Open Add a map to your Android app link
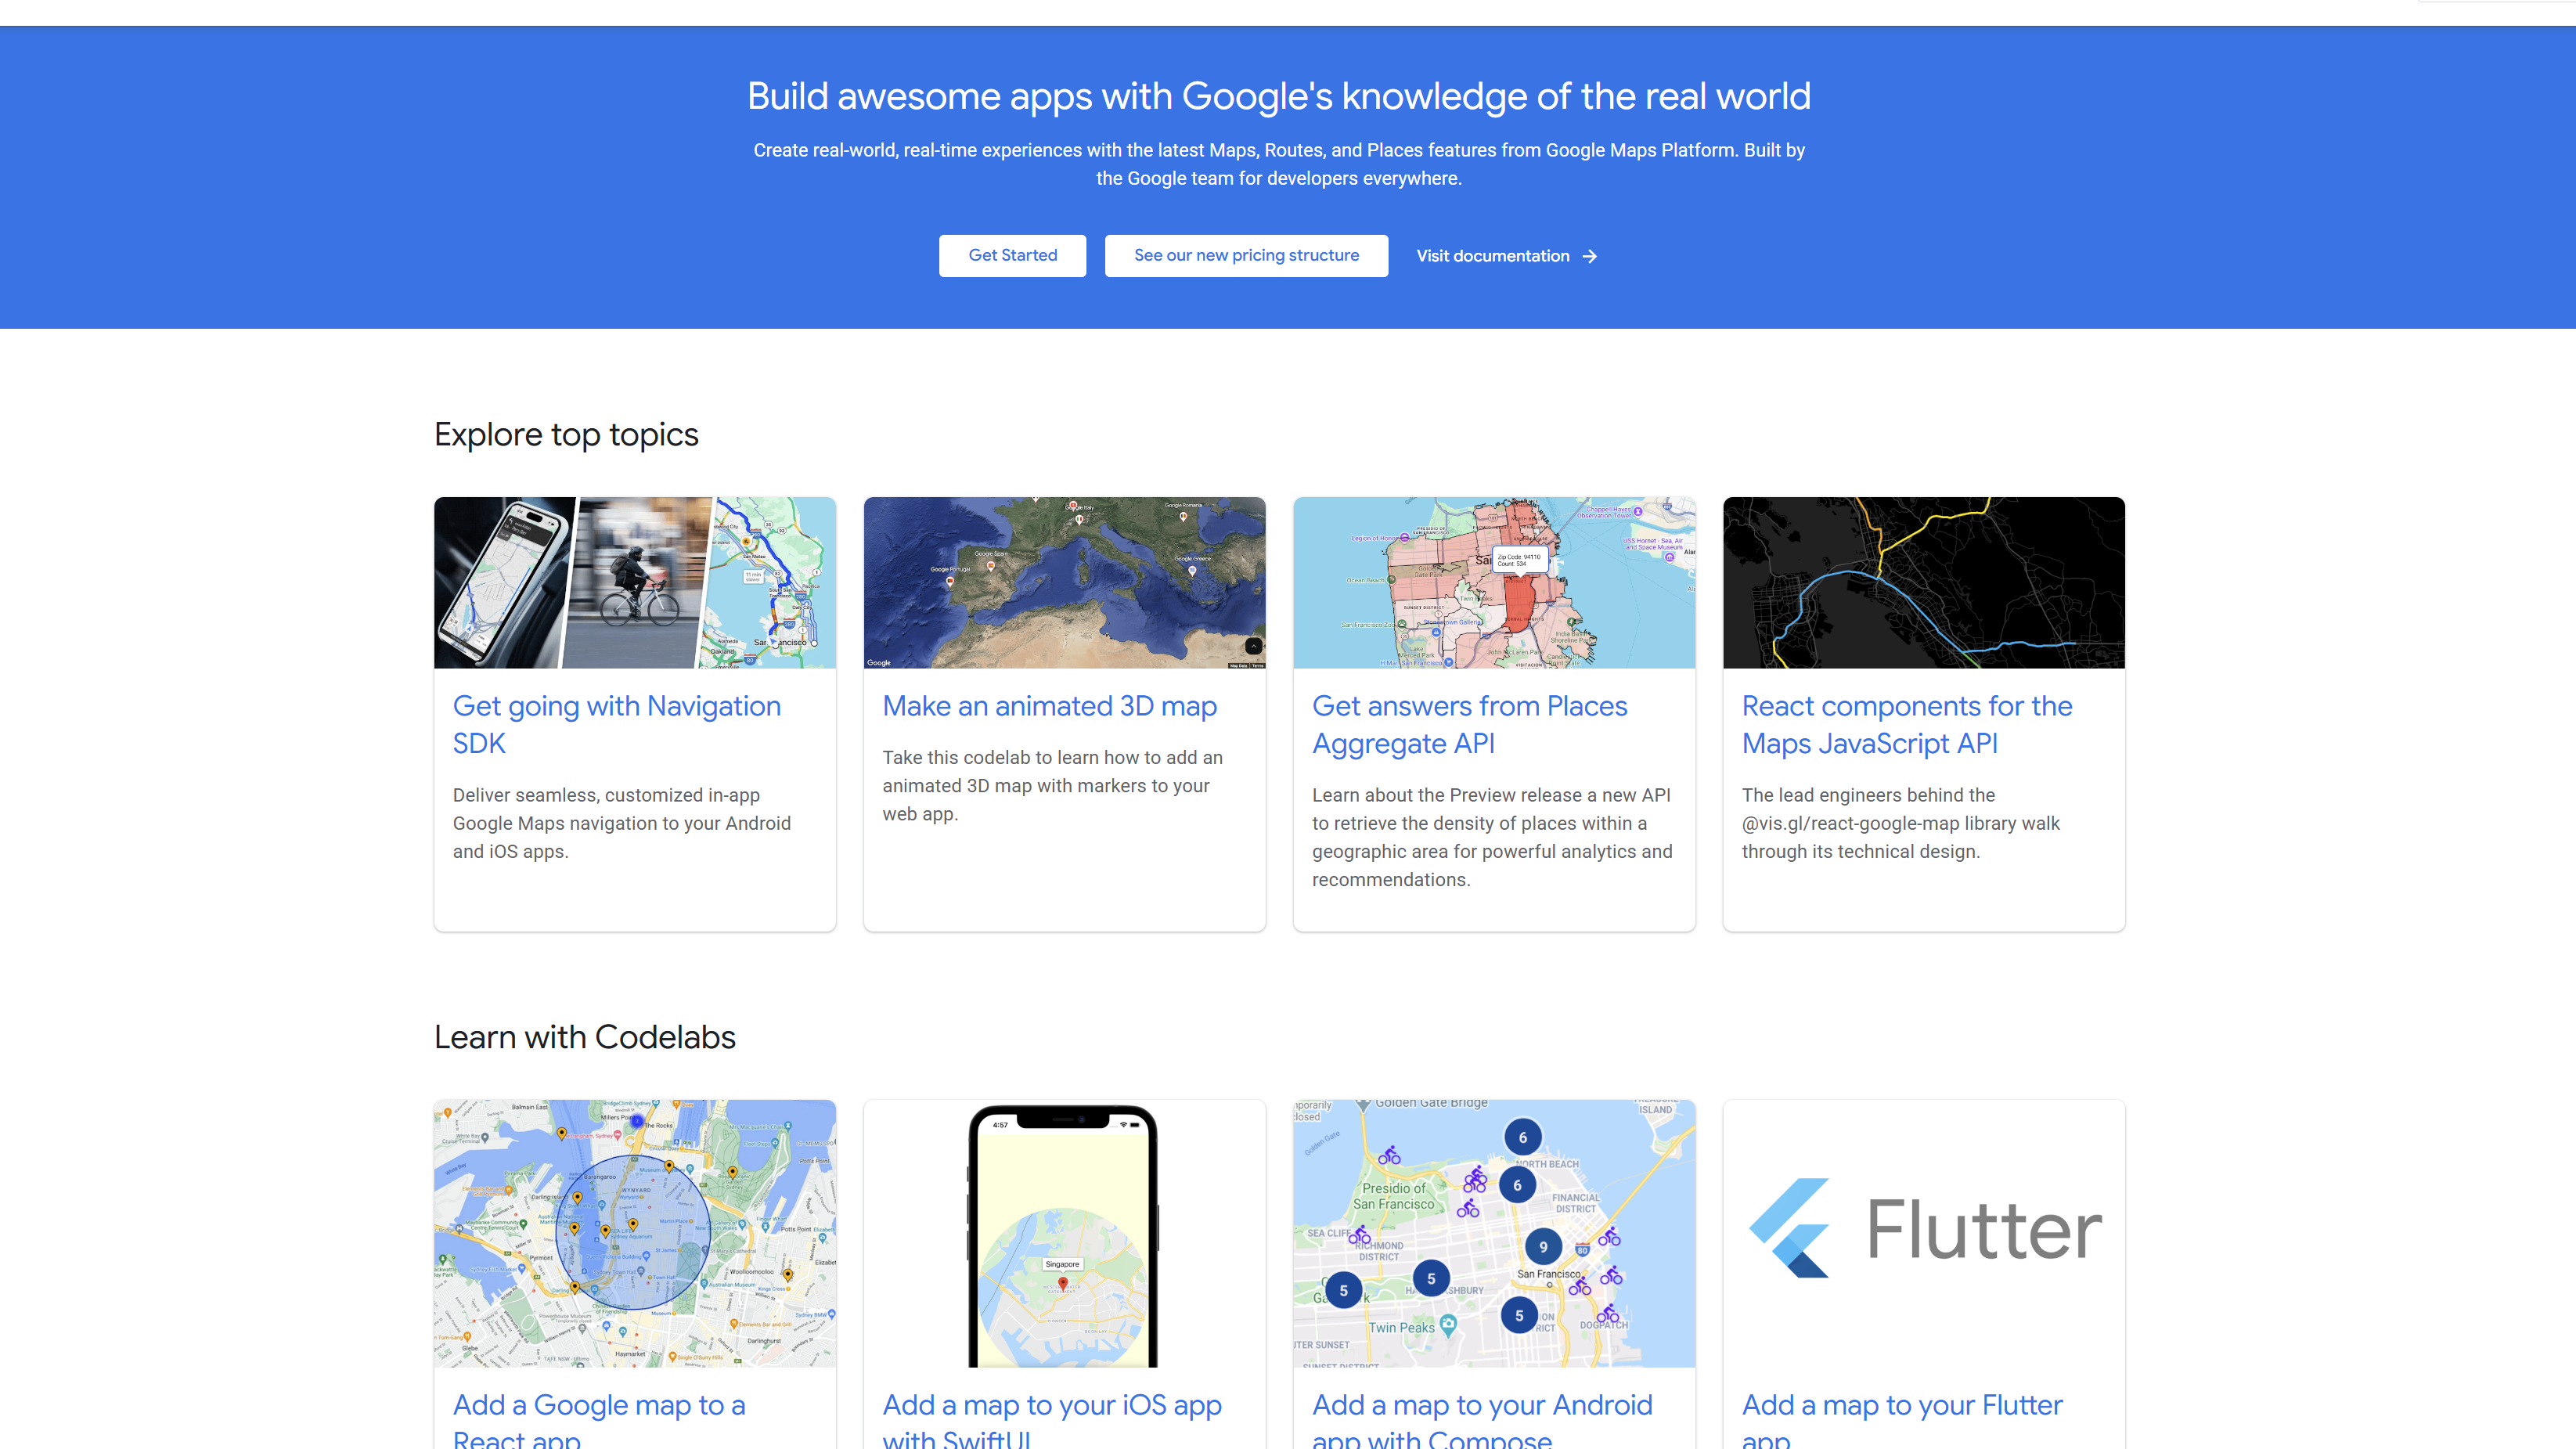Screen dimensions: 2576x1449 click(1482, 1420)
